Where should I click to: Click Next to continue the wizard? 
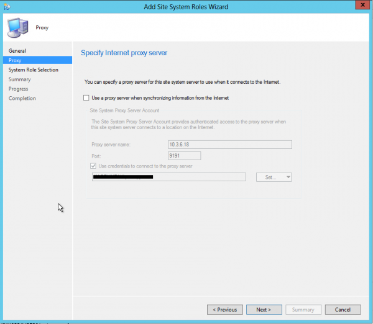264,310
